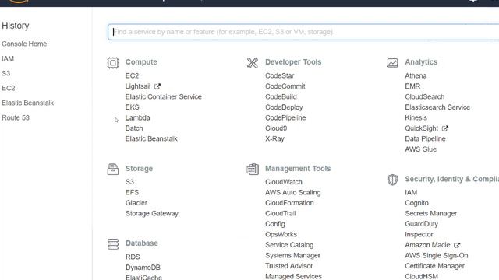
Task: Open IAM from the History list
Action: [x=8, y=59]
